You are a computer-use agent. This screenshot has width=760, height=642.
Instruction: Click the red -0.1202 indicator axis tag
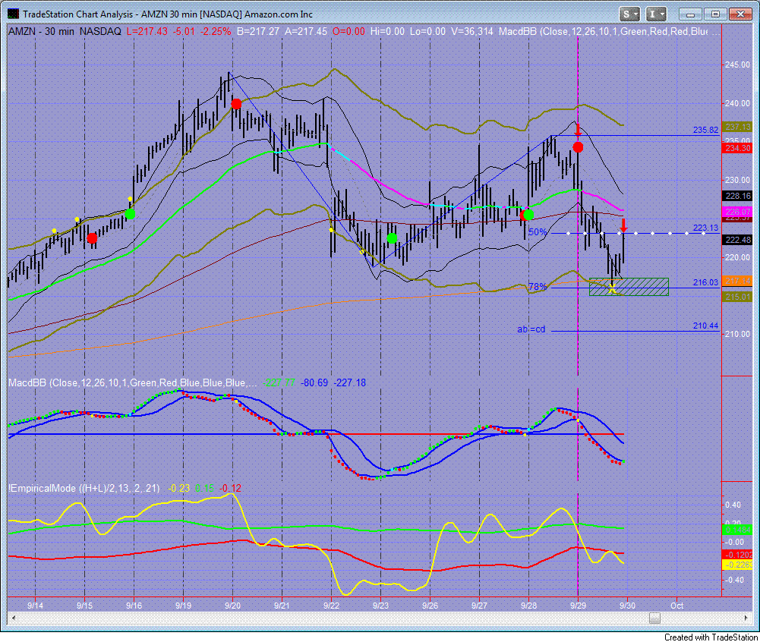[x=737, y=554]
